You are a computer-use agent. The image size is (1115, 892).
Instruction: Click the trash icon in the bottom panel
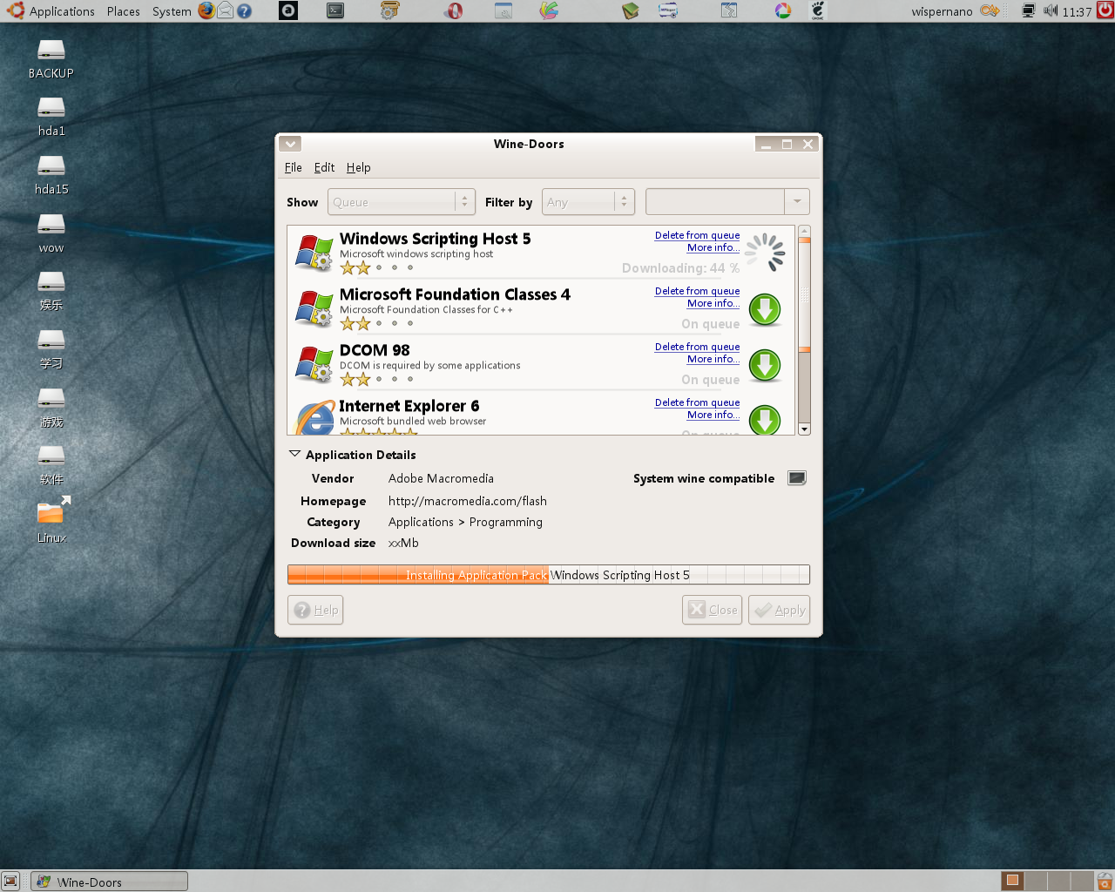pos(1105,881)
